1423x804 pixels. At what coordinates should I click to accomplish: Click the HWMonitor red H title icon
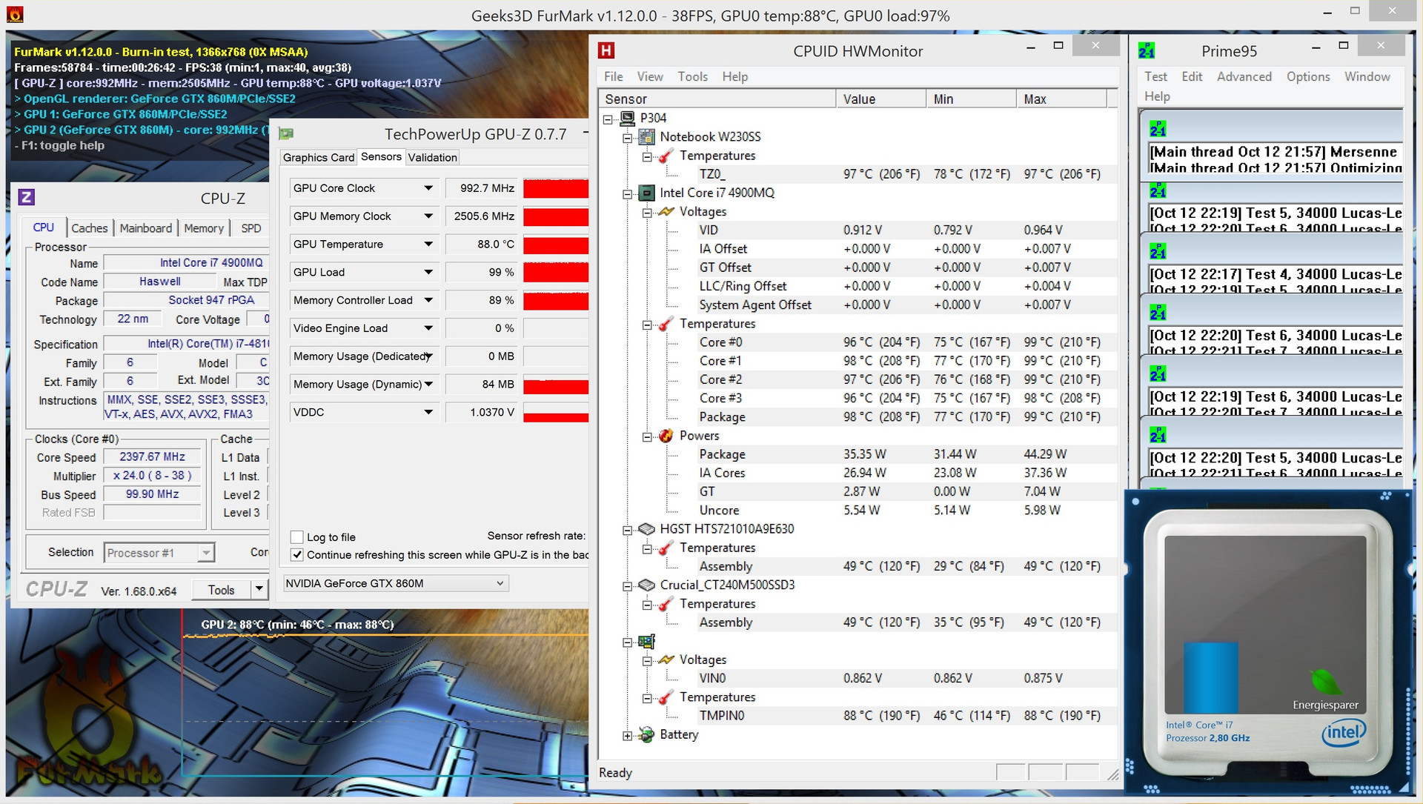coord(606,50)
